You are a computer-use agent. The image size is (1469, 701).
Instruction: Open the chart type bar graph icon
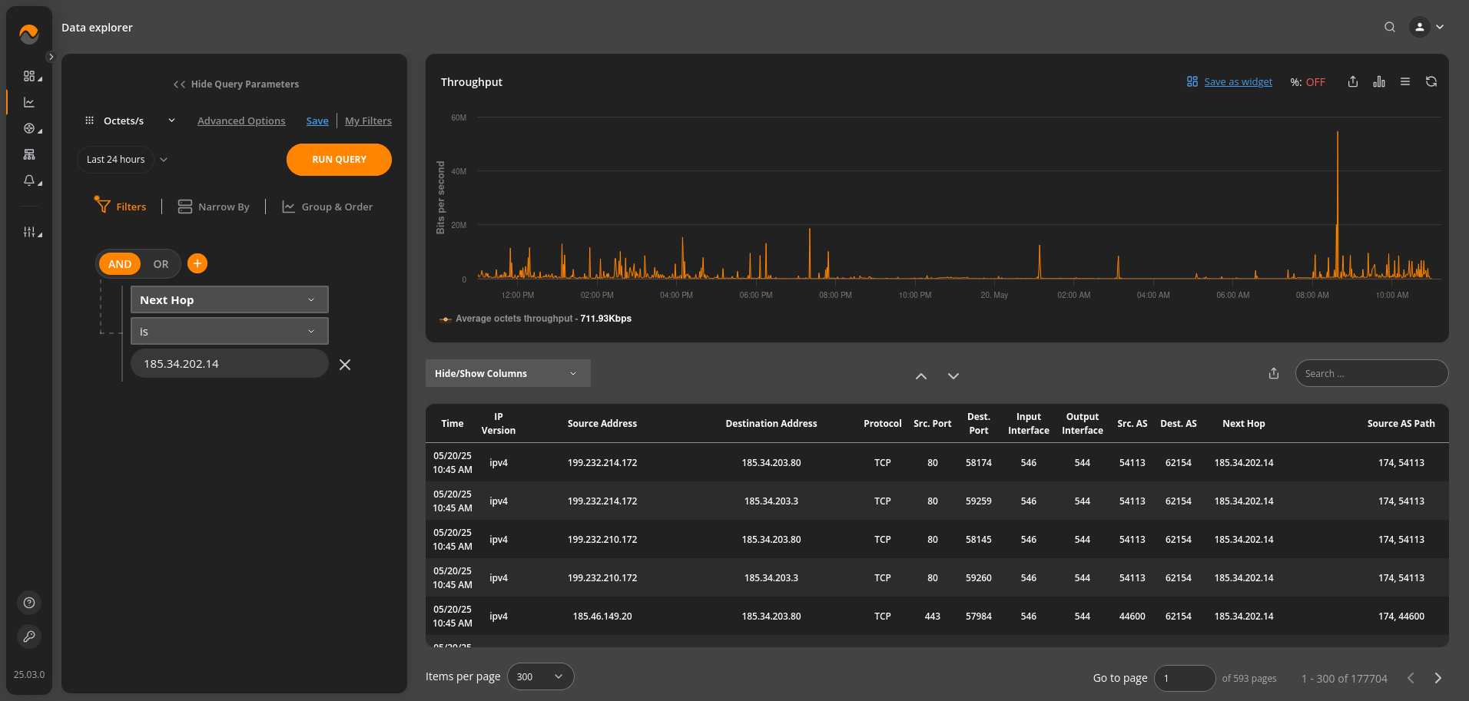click(x=1379, y=82)
